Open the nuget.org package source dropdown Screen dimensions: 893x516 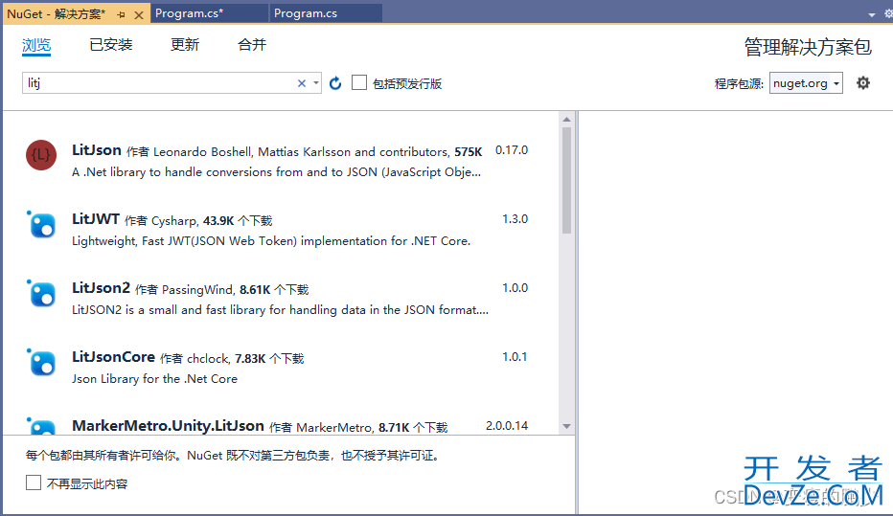(x=806, y=83)
